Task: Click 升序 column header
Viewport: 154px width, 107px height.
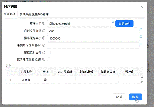Action: pyautogui.click(x=45, y=72)
